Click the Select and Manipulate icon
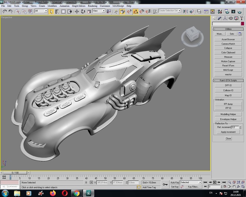Image resolution: width=246 pixels, height=197 pixels. click(116, 12)
